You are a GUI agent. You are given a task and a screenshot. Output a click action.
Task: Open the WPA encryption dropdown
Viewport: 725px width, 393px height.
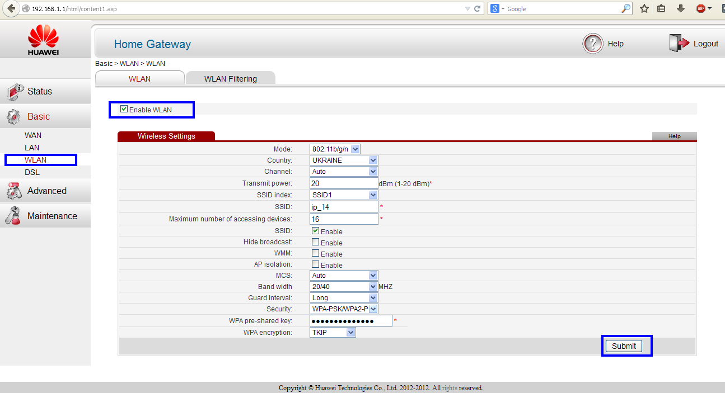(333, 332)
